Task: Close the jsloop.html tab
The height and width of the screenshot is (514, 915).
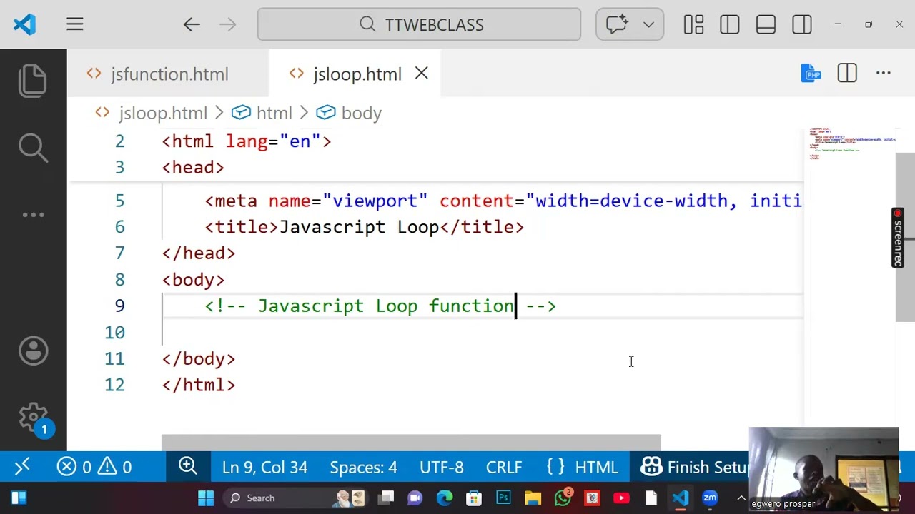Action: (x=422, y=74)
